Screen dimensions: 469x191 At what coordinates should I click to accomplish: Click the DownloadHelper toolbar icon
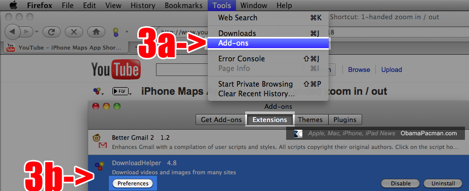[115, 32]
